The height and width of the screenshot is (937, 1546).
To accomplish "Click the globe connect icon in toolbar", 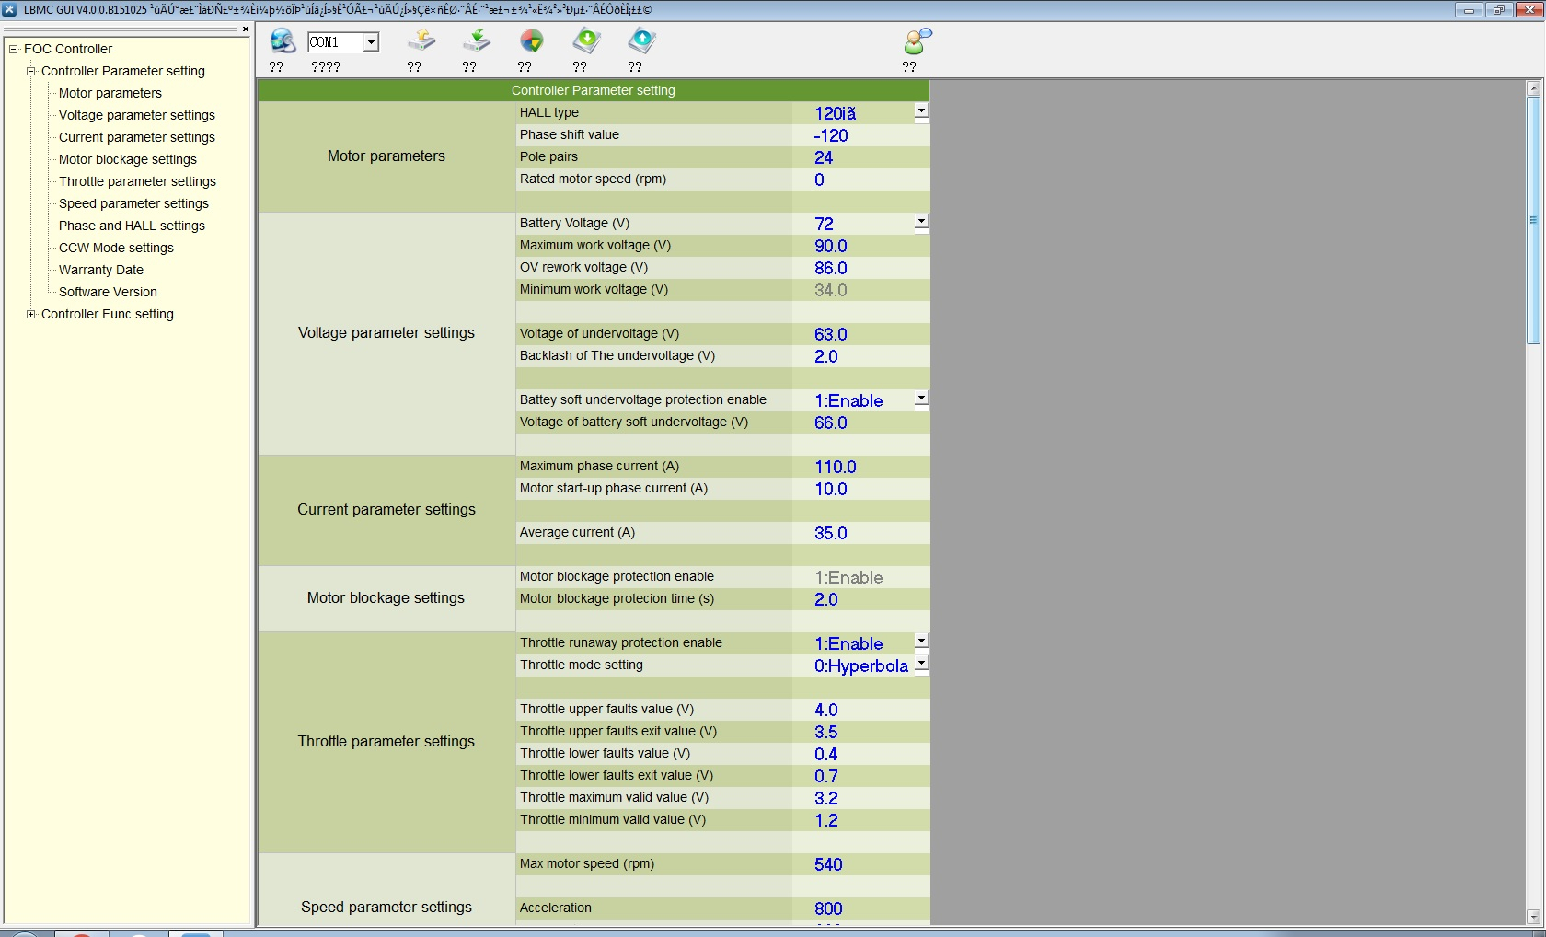I will coord(282,41).
